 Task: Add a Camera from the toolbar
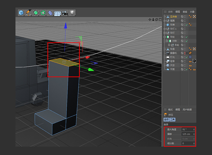coord(65,13)
